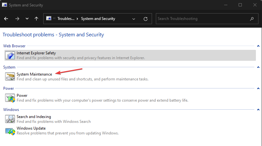The image size is (262, 146).
Task: Click the magnifier search icon
Action: coord(252,19)
